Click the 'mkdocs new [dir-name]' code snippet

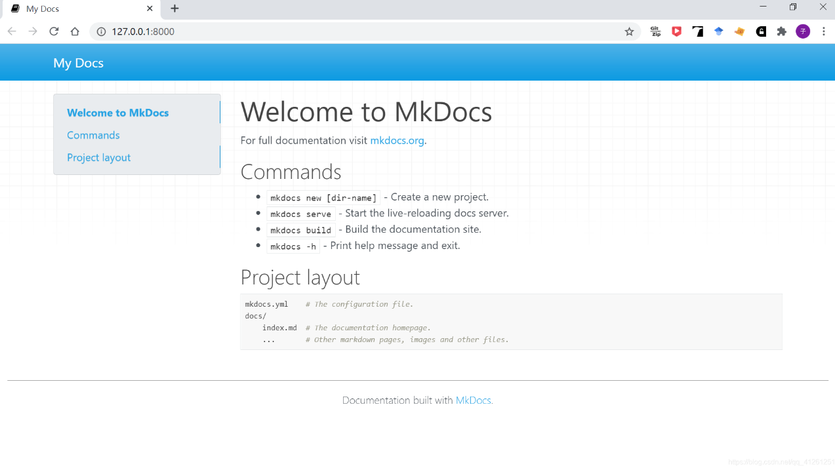[x=323, y=198]
